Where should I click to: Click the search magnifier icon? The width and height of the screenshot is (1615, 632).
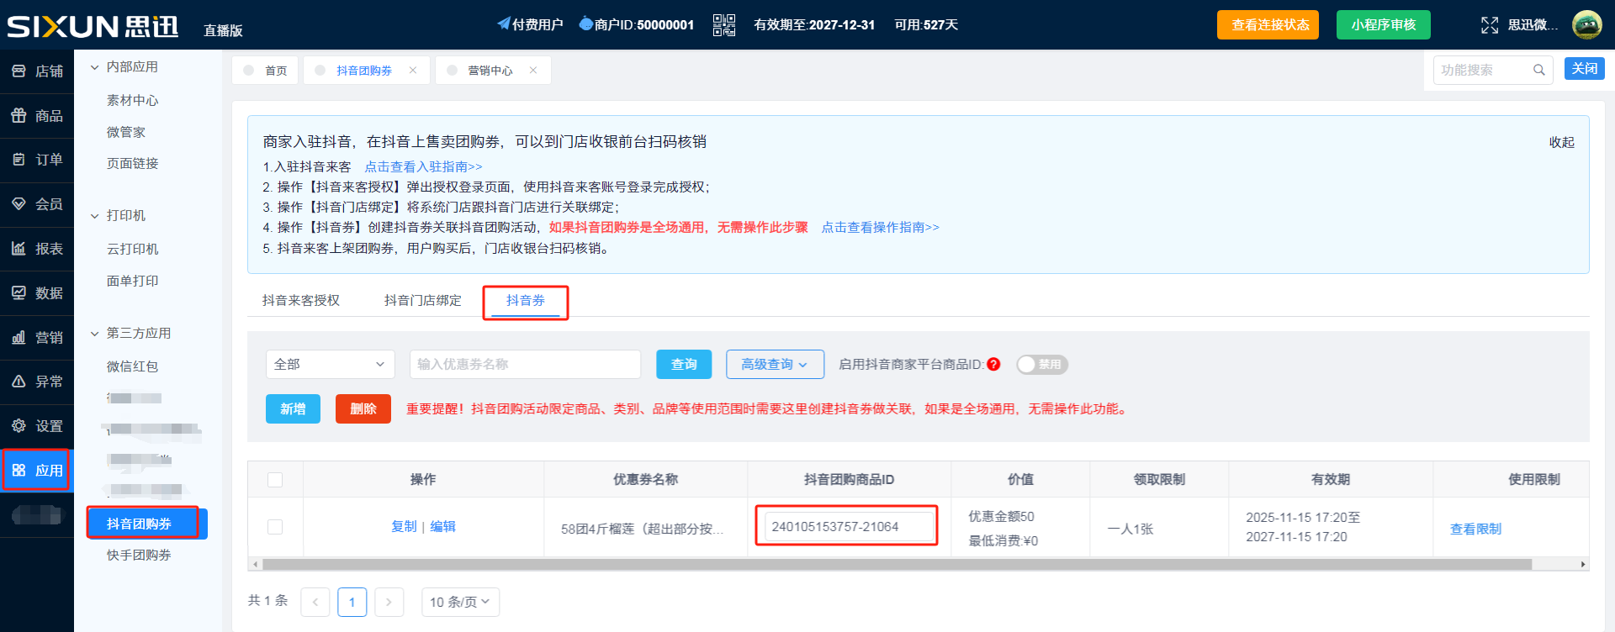(1538, 70)
